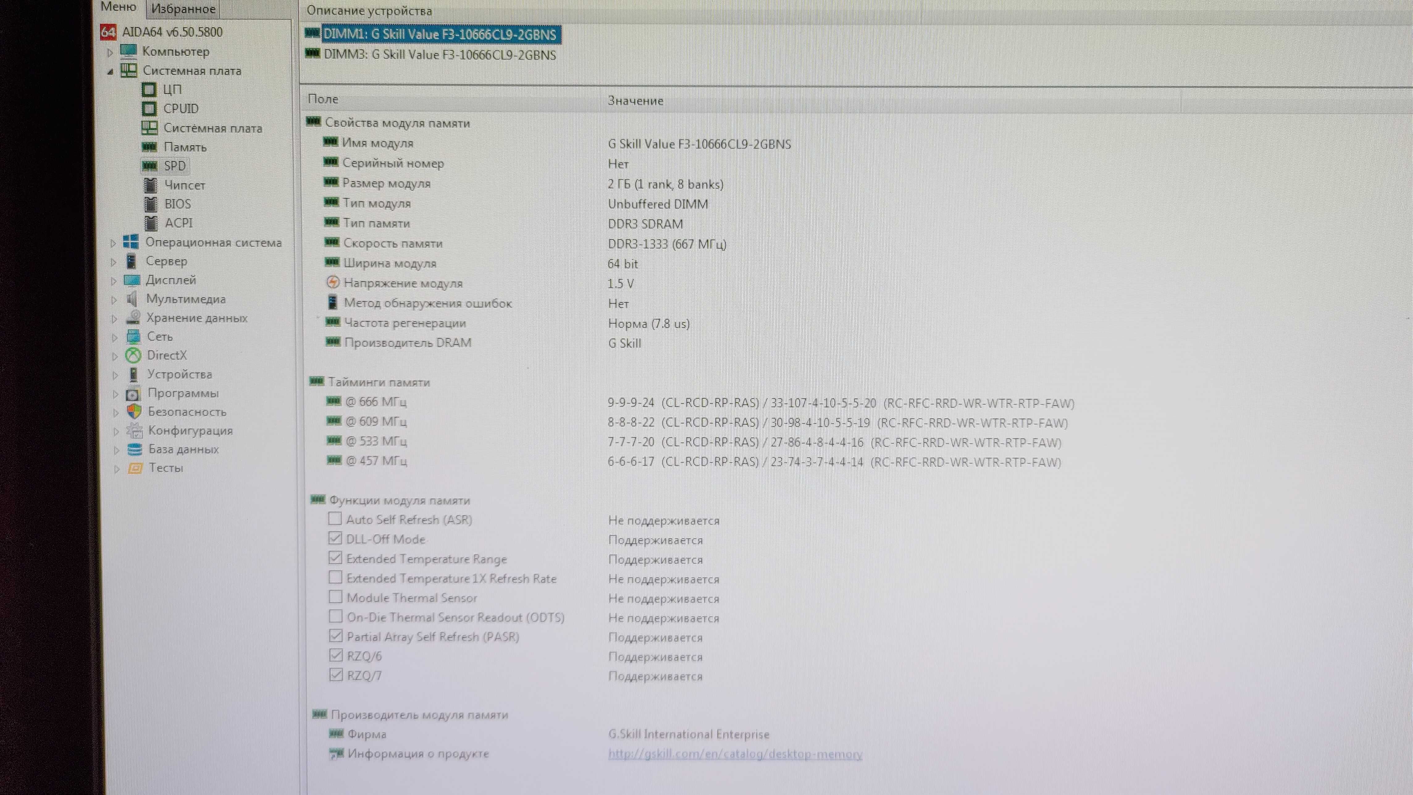Click the Устройства device icon
This screenshot has width=1413, height=795.
[133, 374]
